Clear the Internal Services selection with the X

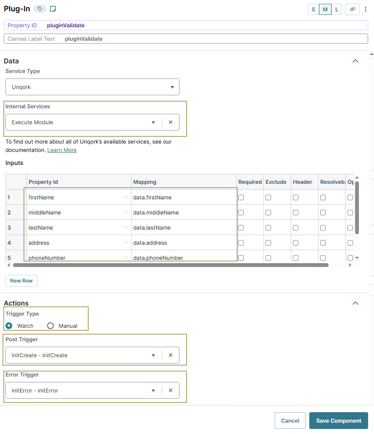click(x=171, y=122)
